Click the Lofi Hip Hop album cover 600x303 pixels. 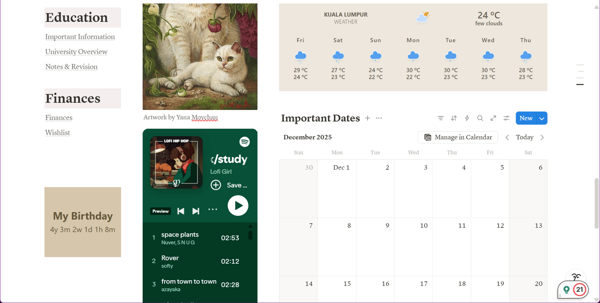(176, 162)
